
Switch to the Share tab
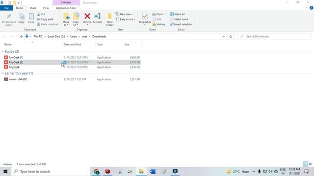point(33,8)
